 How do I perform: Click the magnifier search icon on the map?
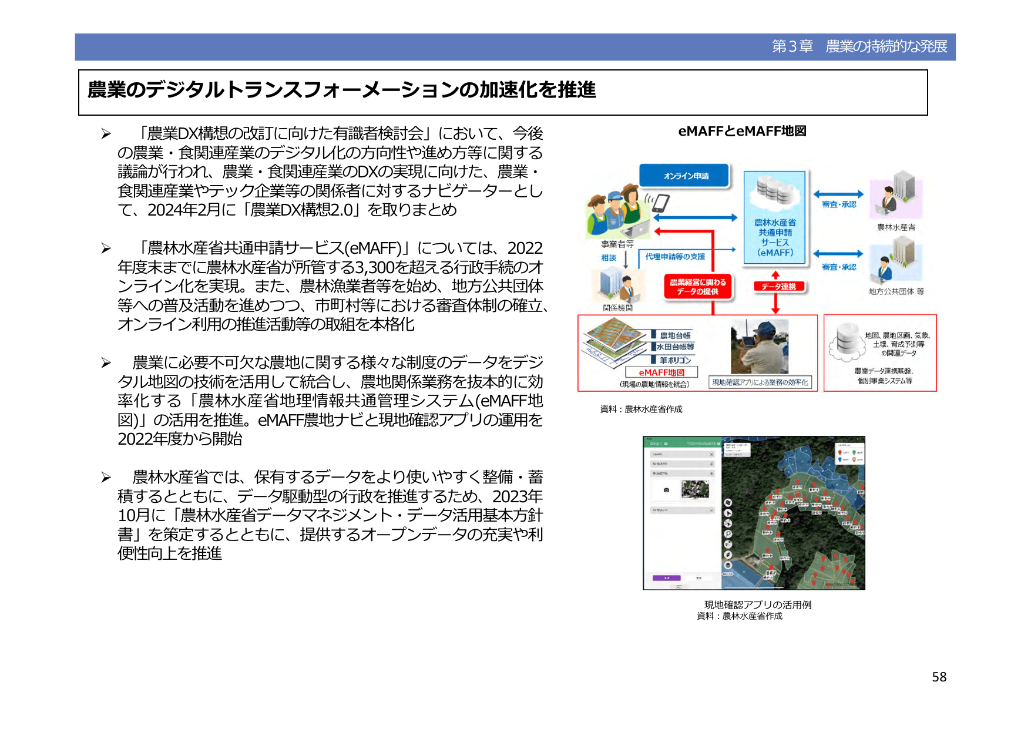(728, 534)
